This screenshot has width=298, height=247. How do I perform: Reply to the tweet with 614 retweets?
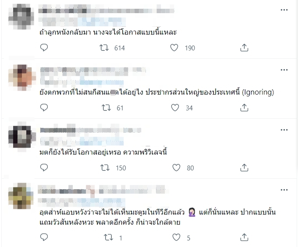coord(44,47)
